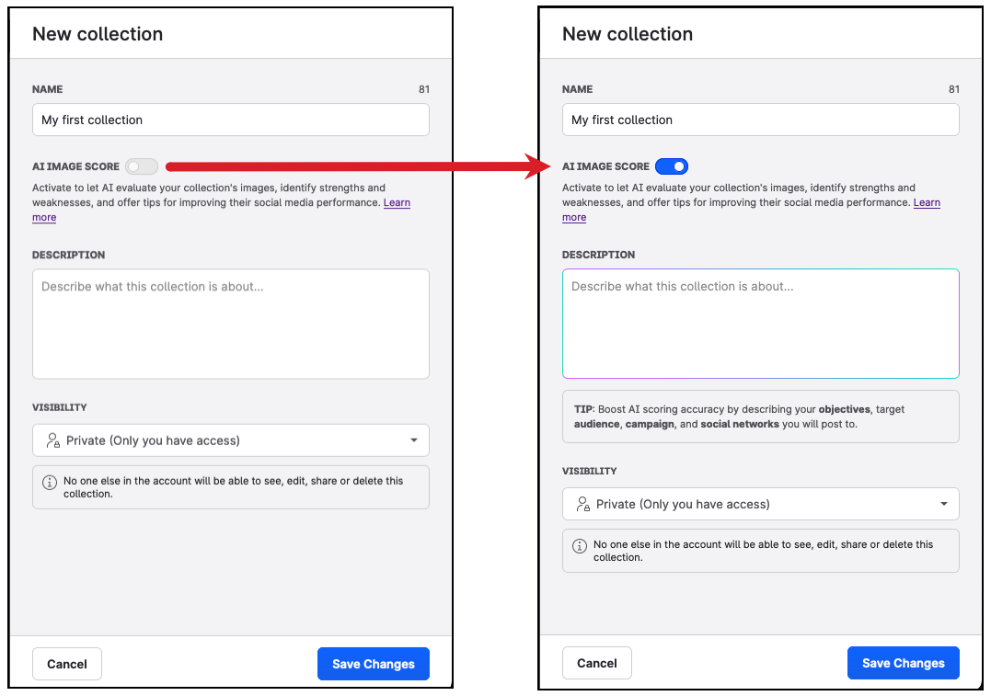
Task: Click Save Changes in the right dialog
Action: pos(903,663)
